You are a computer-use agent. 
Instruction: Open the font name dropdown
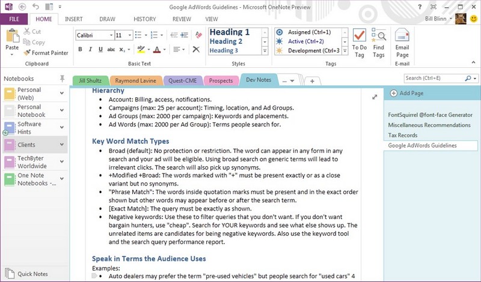point(111,35)
